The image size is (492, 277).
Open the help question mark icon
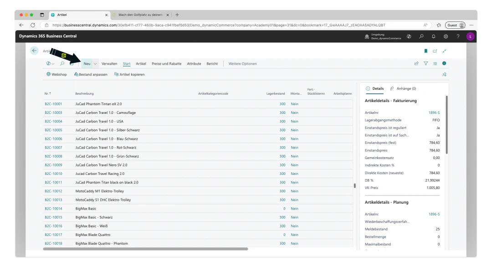[458, 36]
